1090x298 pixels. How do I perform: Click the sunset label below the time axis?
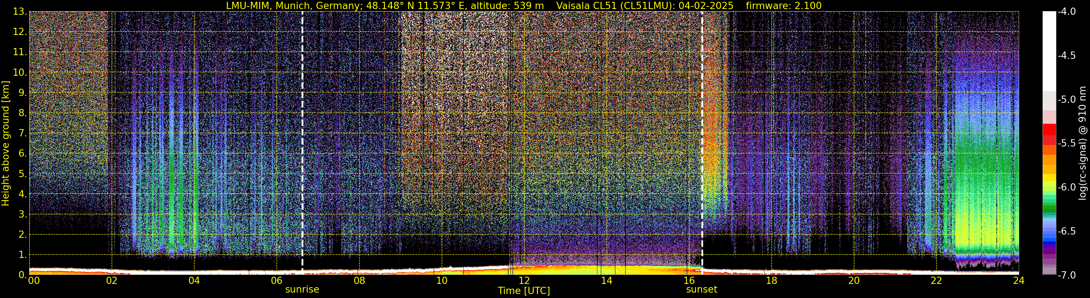point(702,290)
